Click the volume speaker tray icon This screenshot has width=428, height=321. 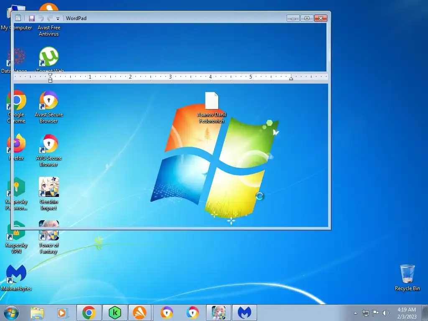[386, 313]
